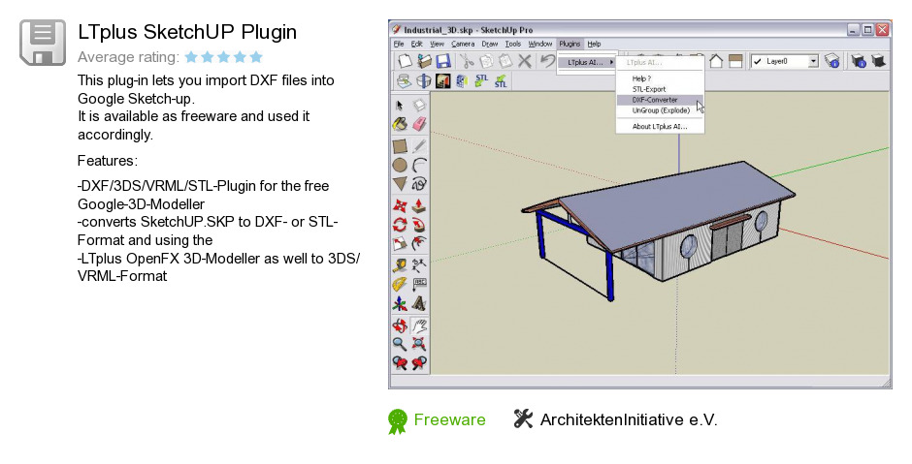This screenshot has height=464, width=912.
Task: Click the floppy disk app icon beside title
Action: pos(43,42)
